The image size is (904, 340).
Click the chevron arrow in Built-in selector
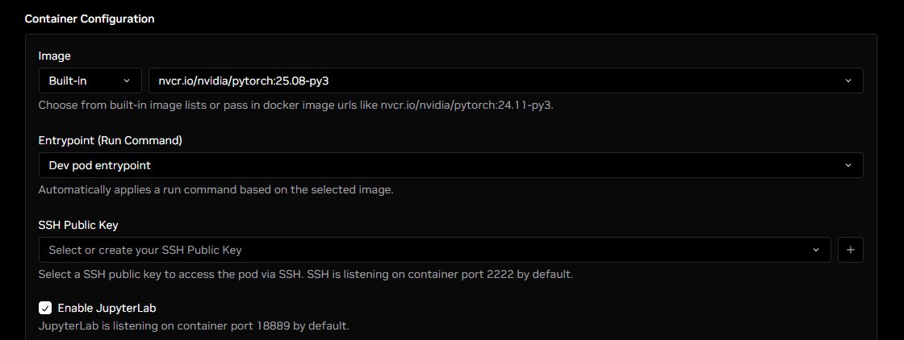click(x=127, y=81)
